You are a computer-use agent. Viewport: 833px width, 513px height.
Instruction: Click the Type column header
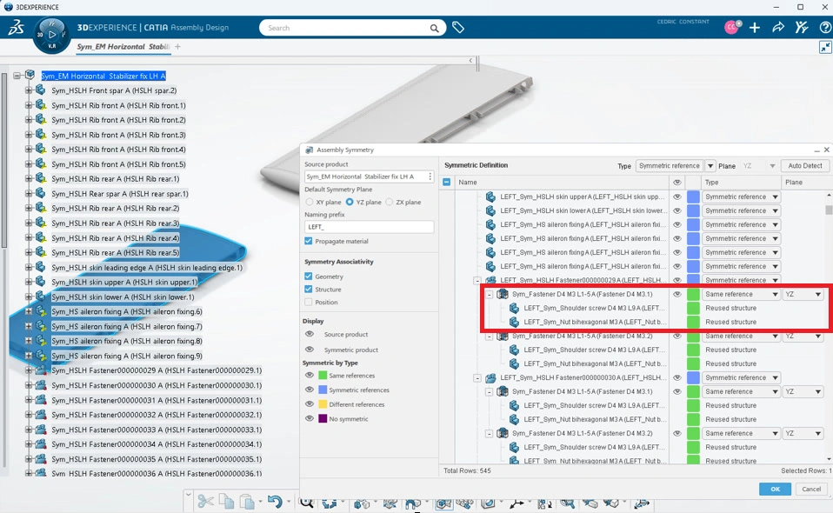[711, 182]
